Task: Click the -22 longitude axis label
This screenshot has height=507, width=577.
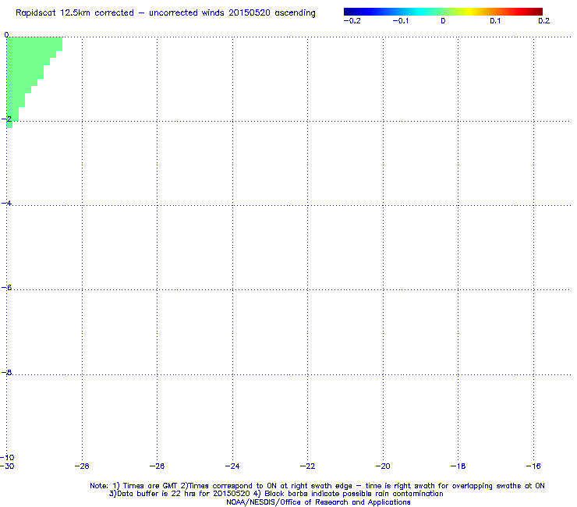Action: tap(308, 466)
